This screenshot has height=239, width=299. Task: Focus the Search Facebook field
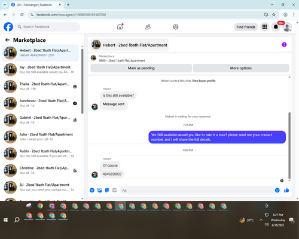48,27
